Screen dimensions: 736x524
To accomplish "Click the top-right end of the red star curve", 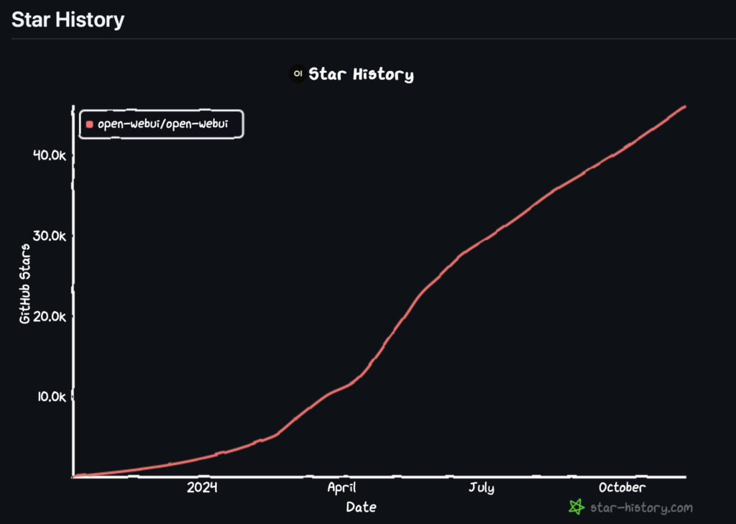I will 684,106.
